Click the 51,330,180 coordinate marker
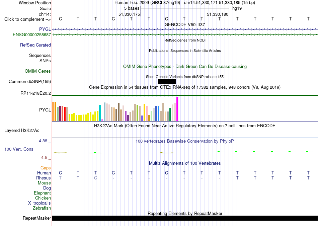Image resolution: width=318 pixels, height=226 pixels. tap(218, 14)
